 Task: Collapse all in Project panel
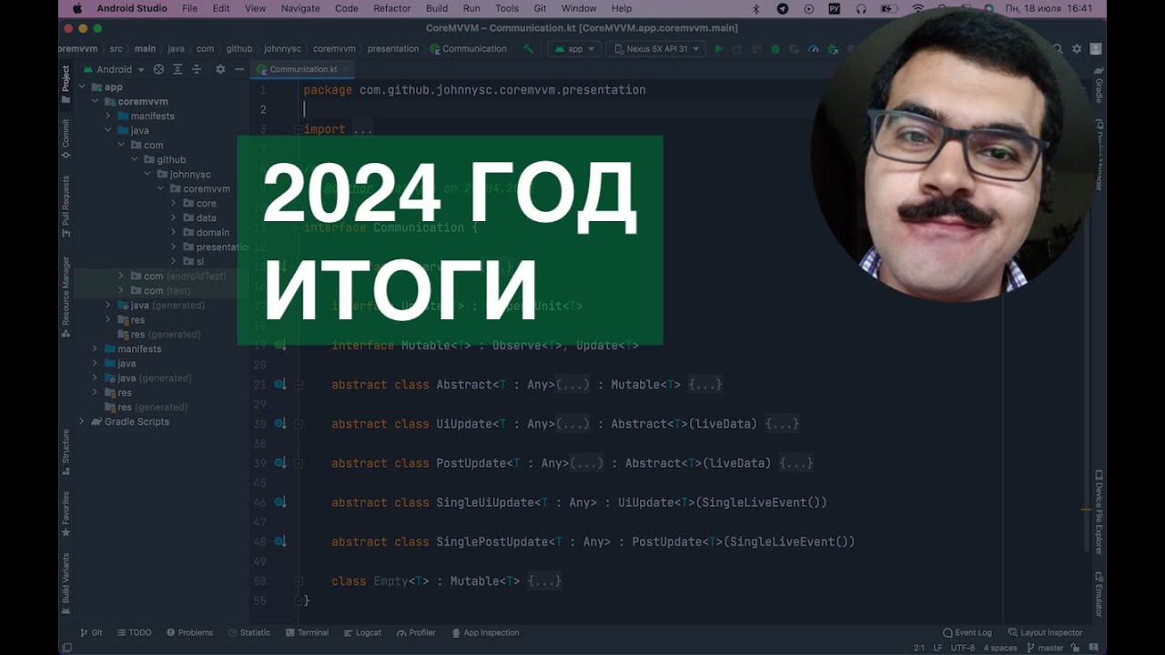click(x=197, y=69)
